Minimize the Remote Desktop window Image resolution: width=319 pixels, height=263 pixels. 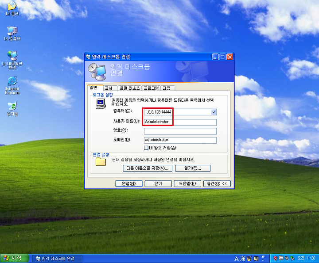click(215, 57)
